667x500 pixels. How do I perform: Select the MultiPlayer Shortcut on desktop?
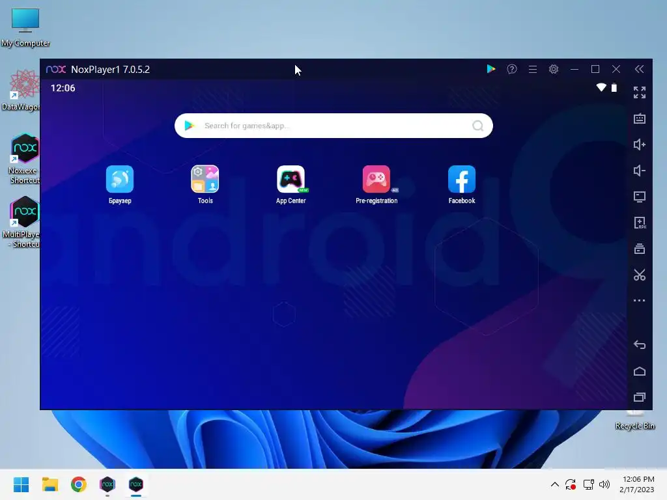[x=21, y=222]
